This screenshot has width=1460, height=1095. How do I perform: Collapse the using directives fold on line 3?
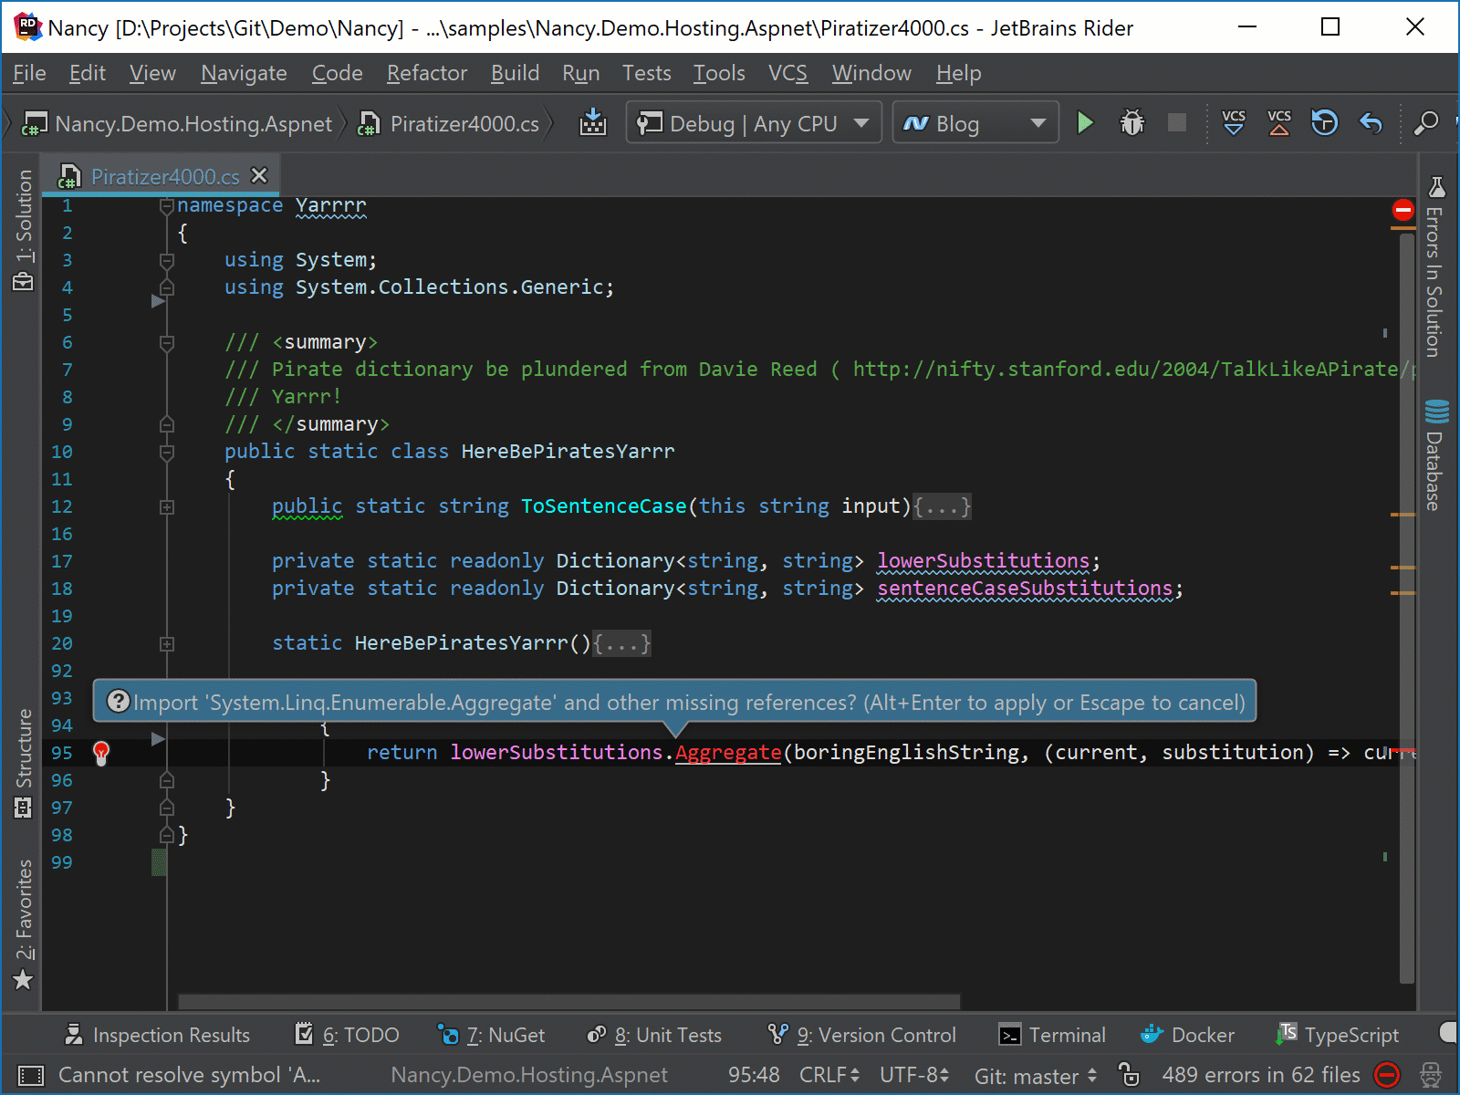coord(166,261)
